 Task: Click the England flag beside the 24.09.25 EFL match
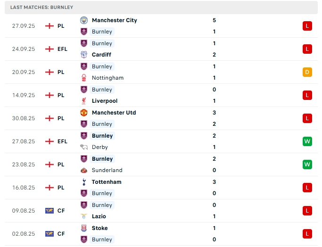pos(49,49)
